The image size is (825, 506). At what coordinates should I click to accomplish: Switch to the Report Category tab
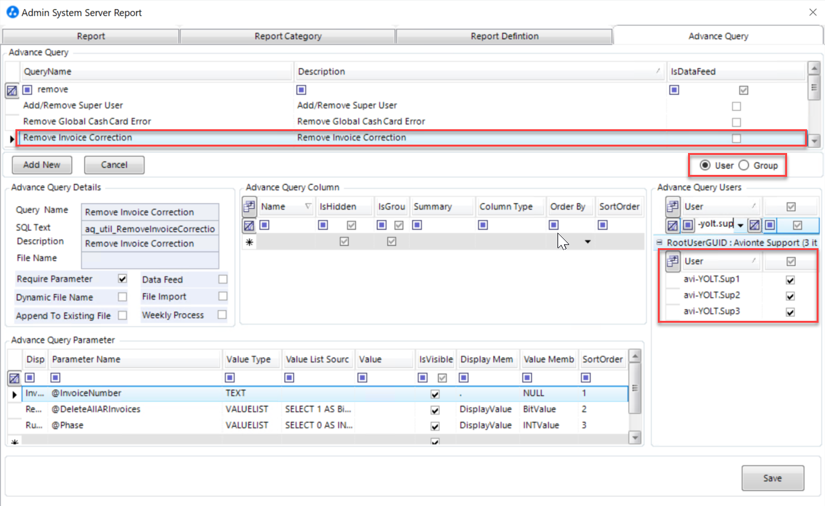click(288, 36)
